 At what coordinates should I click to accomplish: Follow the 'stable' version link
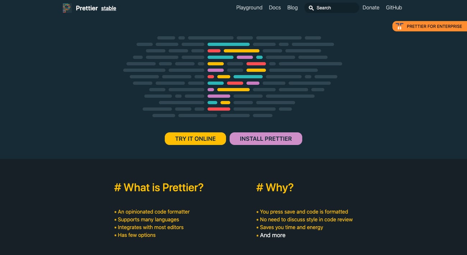pyautogui.click(x=108, y=8)
